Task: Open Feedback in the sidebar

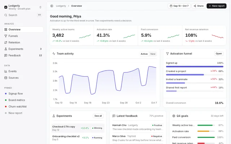Action: pyautogui.click(x=23, y=55)
